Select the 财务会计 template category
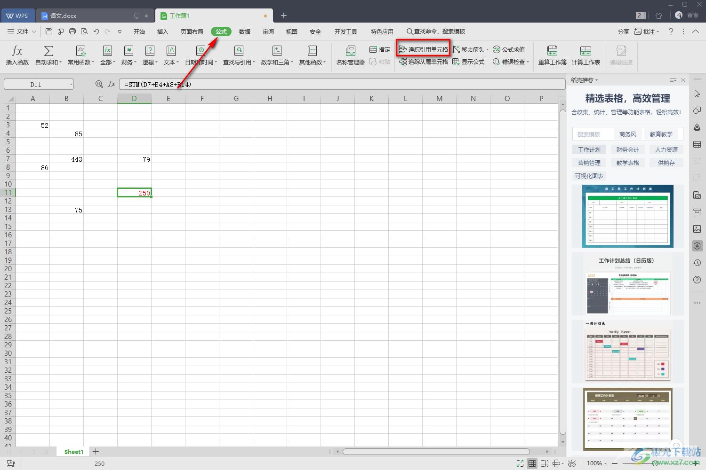The image size is (706, 470). [627, 149]
